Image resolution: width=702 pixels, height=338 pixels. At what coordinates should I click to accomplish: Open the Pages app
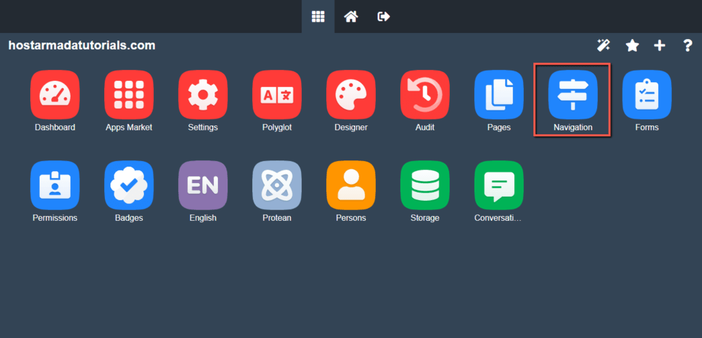[499, 95]
